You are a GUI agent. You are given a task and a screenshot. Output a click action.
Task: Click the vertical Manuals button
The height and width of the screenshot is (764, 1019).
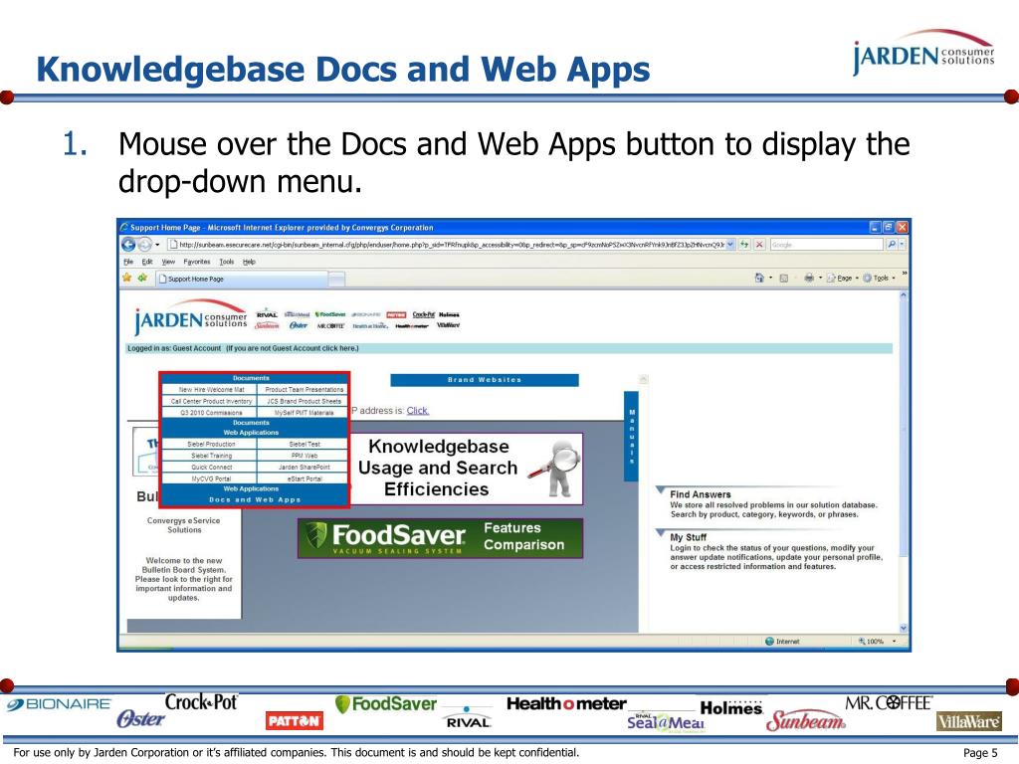(x=631, y=436)
